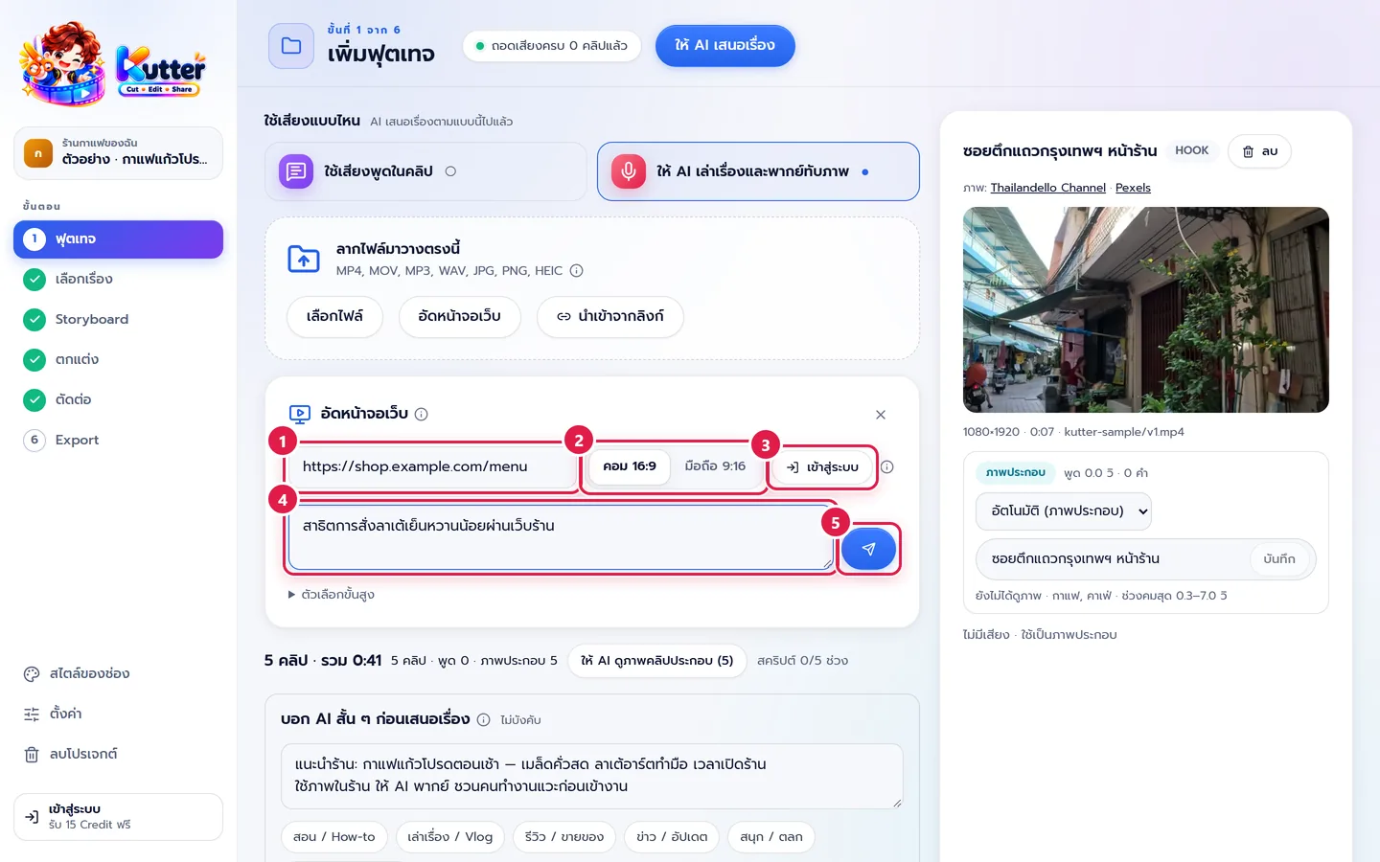1380x862 pixels.
Task: Switch to มือถือ 9:16 aspect ratio
Action: 715,466
